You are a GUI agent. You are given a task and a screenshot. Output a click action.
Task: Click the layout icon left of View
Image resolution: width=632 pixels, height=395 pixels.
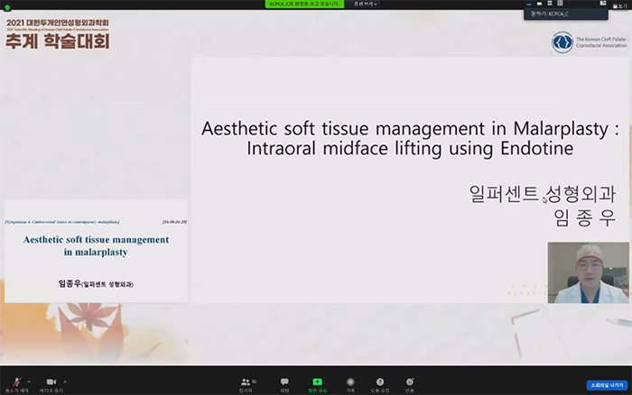coord(603,4)
